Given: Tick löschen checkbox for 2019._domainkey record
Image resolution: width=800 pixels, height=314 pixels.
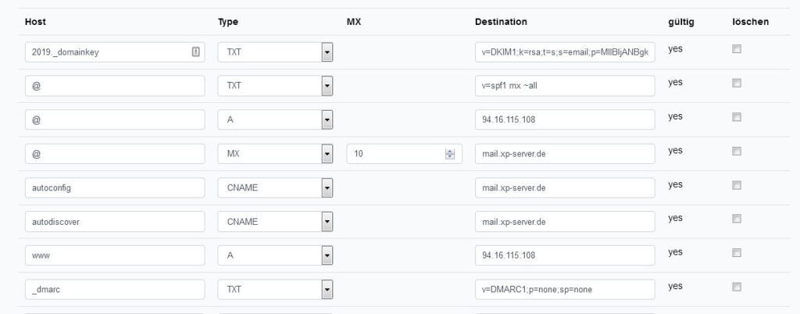Looking at the screenshot, I should pos(736,49).
